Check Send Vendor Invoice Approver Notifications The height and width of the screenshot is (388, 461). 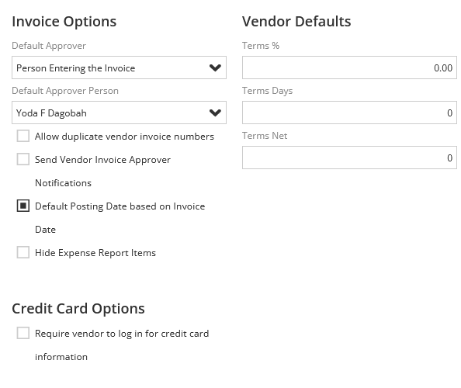[x=23, y=159]
